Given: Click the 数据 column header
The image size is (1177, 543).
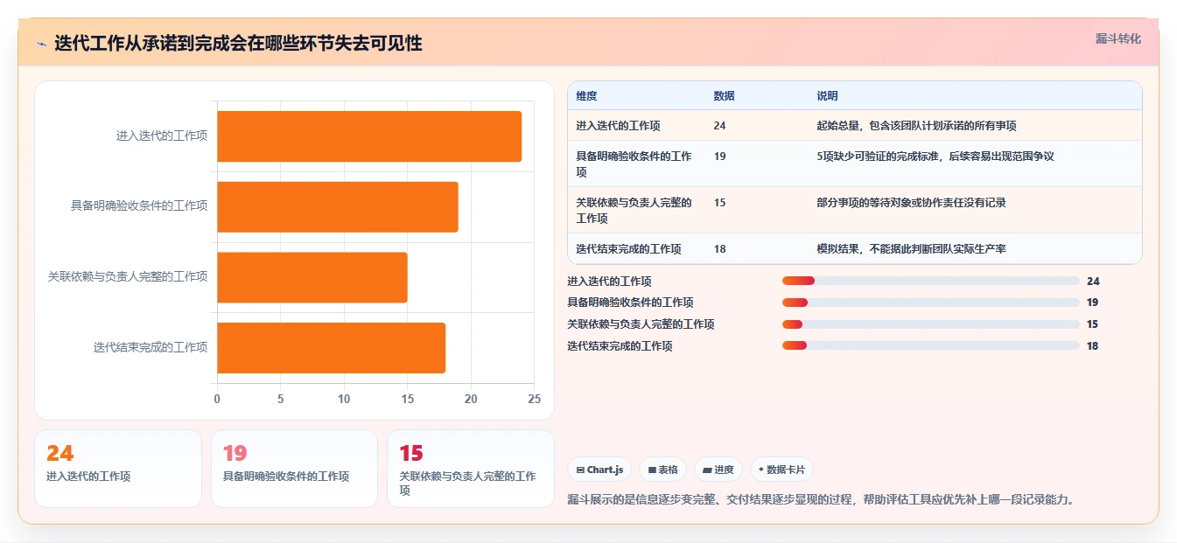Looking at the screenshot, I should pos(724,96).
